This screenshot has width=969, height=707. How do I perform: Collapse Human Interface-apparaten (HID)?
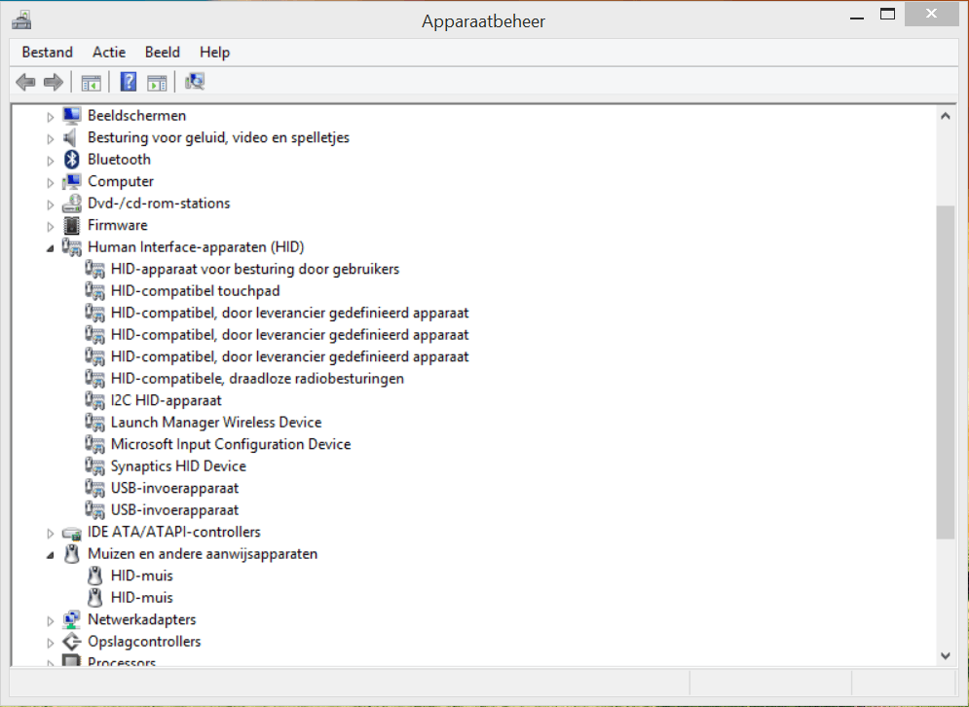(51, 247)
